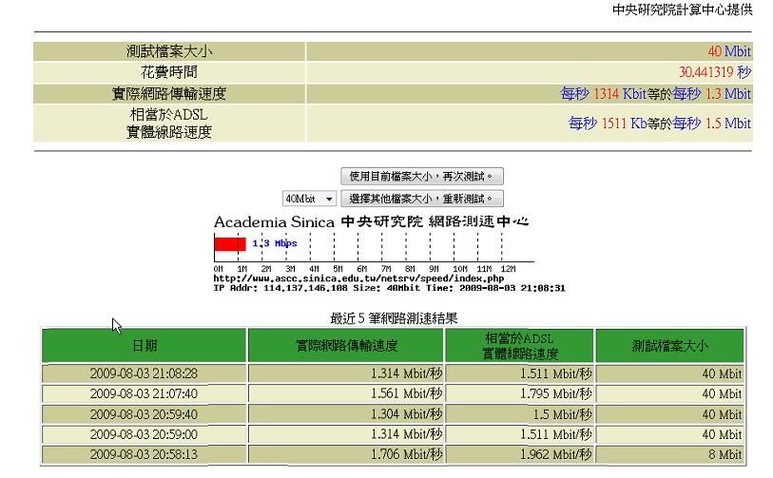Click the 1.3 Mbps label beside the red bar

pos(274,243)
